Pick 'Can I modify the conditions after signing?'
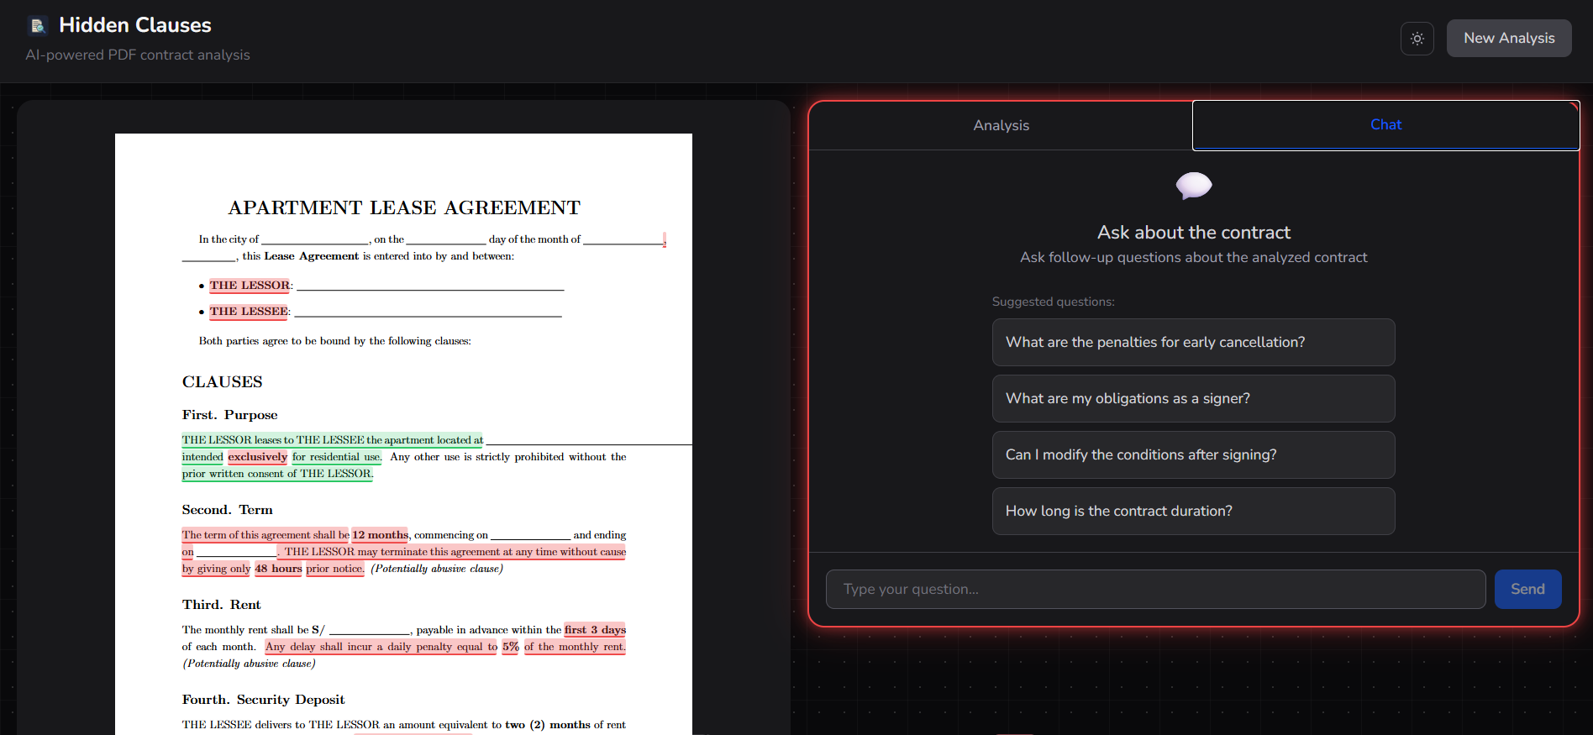Screen dimensions: 1593x735 click(x=1193, y=454)
